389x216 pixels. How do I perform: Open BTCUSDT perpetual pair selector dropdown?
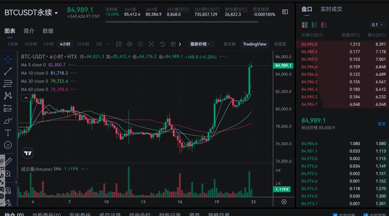[31, 13]
